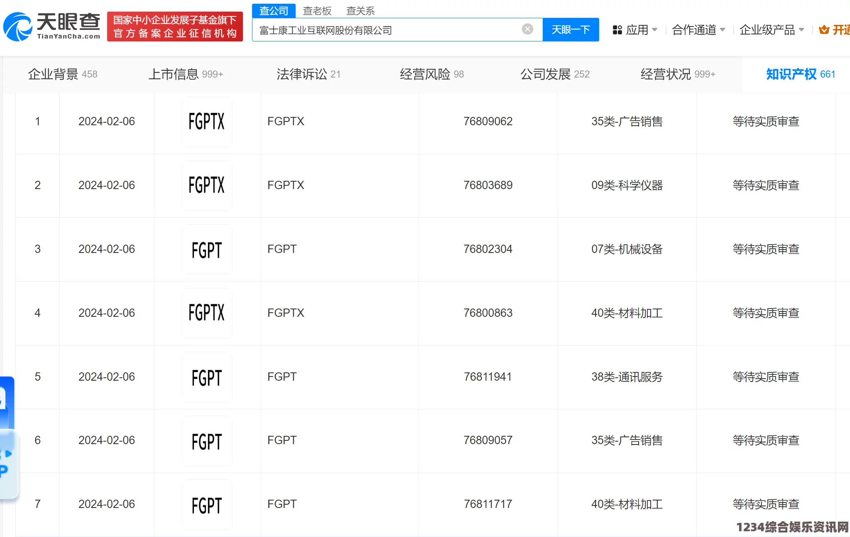Viewport: 850px width, 537px height.
Task: Open the 企业背景 458 tab
Action: (x=63, y=74)
